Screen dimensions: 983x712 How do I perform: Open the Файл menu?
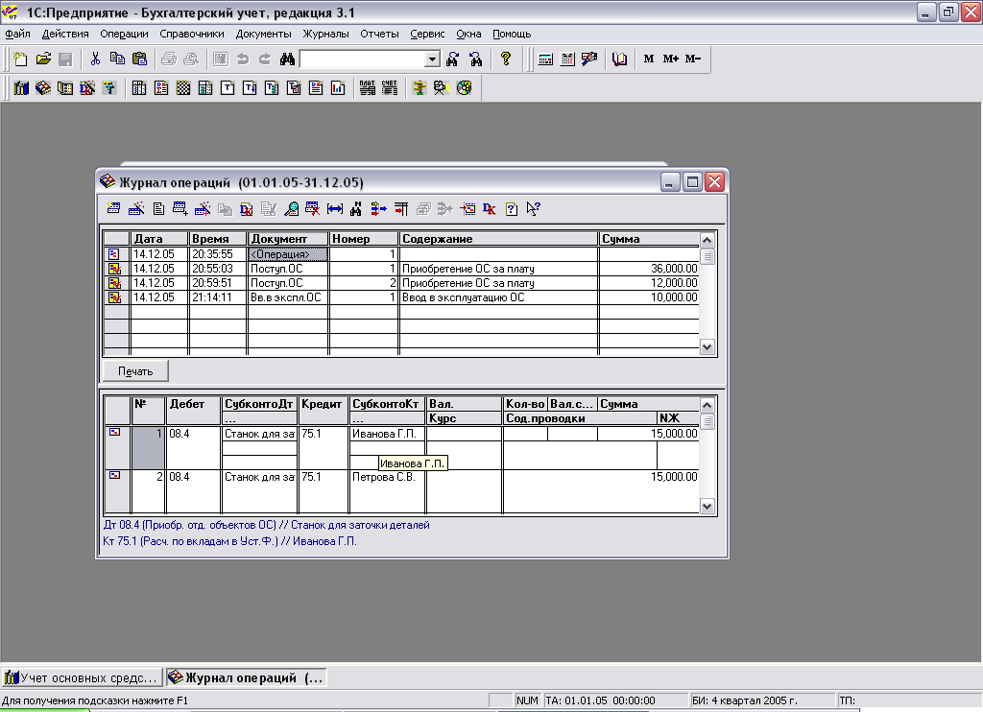17,34
